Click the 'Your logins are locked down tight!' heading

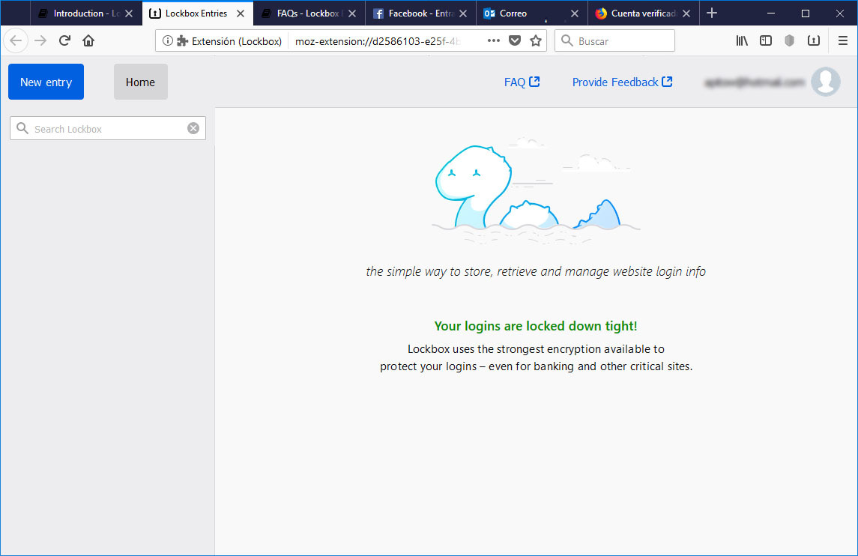tap(536, 326)
